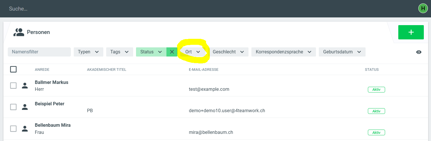Check the box for Ballmer Markus
This screenshot has width=431, height=141.
(x=13, y=86)
